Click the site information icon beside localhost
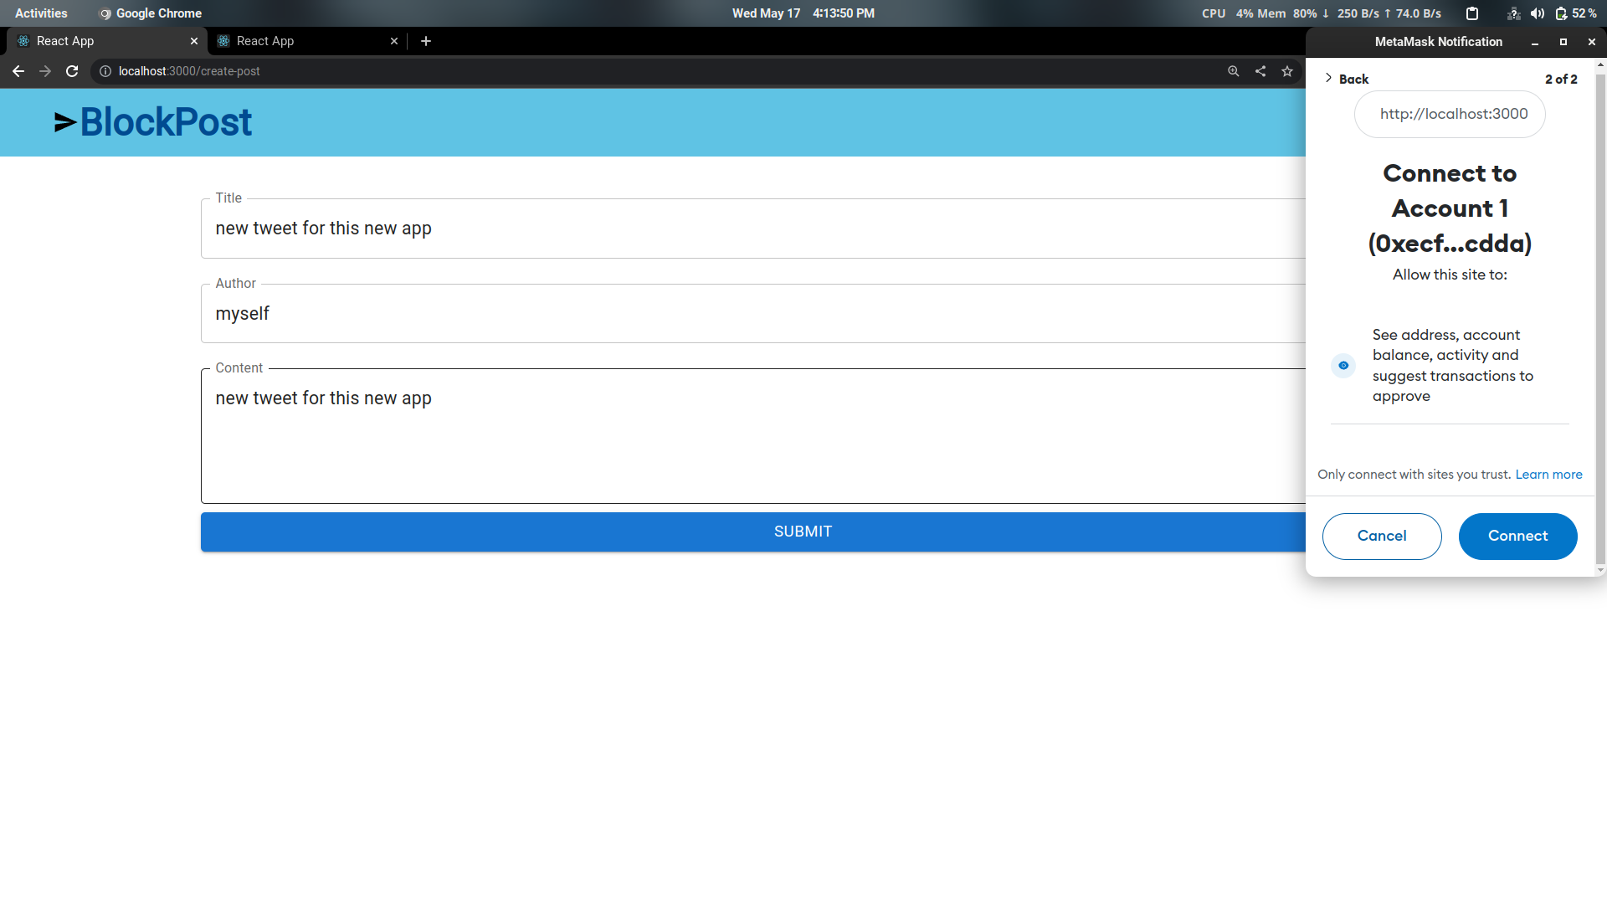The image size is (1607, 904). (x=105, y=71)
